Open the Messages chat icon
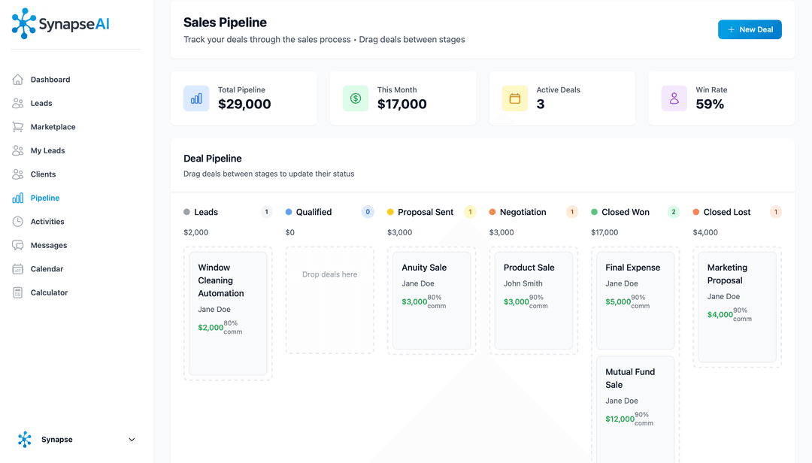812x463 pixels. (17, 245)
